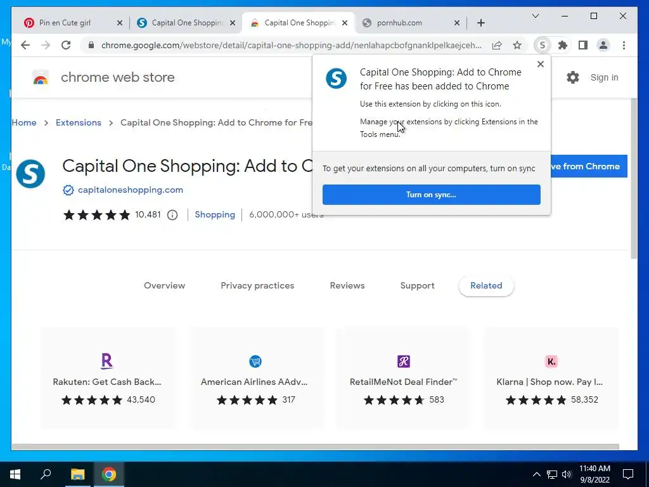Open the Support tab
Image resolution: width=649 pixels, height=487 pixels.
pos(417,285)
